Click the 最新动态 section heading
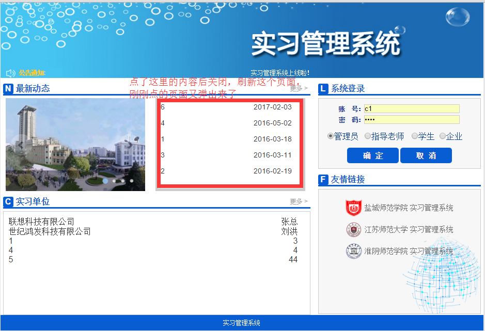This screenshot has width=485, height=331. 33,88
